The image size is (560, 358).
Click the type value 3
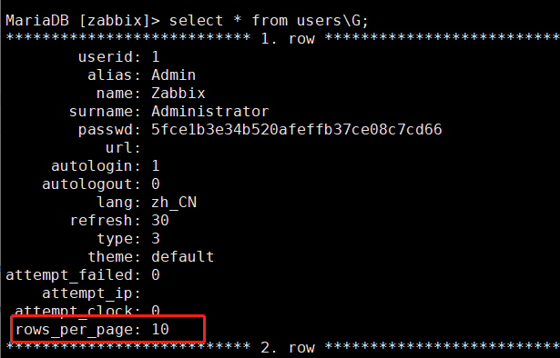coord(156,239)
